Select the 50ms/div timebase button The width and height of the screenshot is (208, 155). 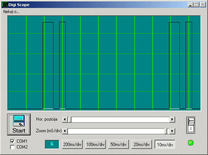point(118,144)
